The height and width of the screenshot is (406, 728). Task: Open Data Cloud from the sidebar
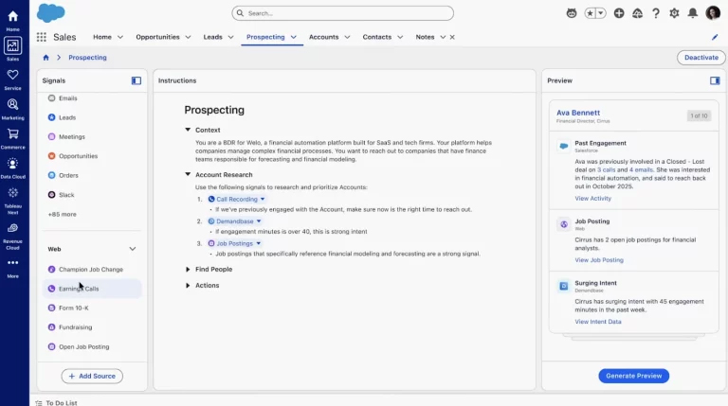click(x=12, y=167)
